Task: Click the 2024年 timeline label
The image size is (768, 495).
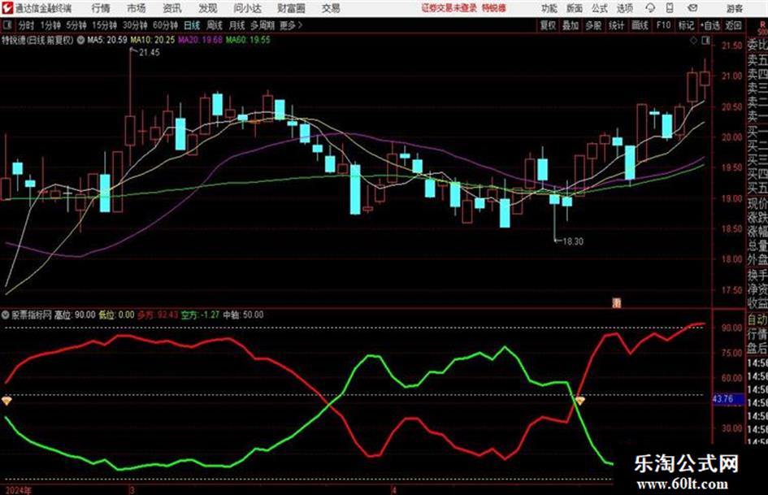Action: click(x=18, y=490)
